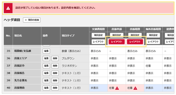Open 項目設定 for 交通費精算
Viewport: 176px width, 95px height.
pyautogui.click(x=98, y=35)
